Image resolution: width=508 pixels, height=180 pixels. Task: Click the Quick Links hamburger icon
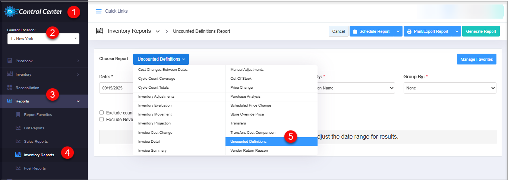tap(98, 11)
